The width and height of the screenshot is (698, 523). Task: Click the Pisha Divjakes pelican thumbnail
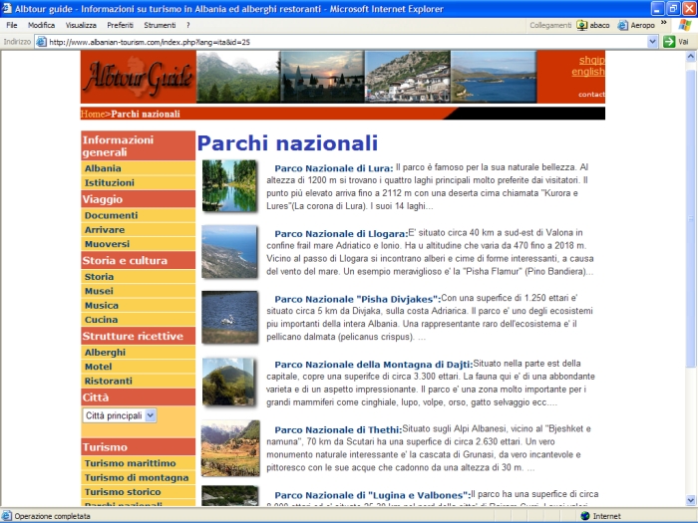coord(229,317)
